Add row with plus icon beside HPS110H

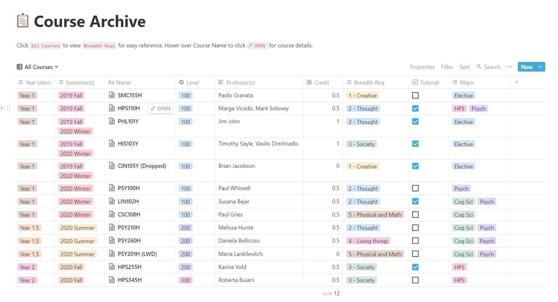(2, 109)
